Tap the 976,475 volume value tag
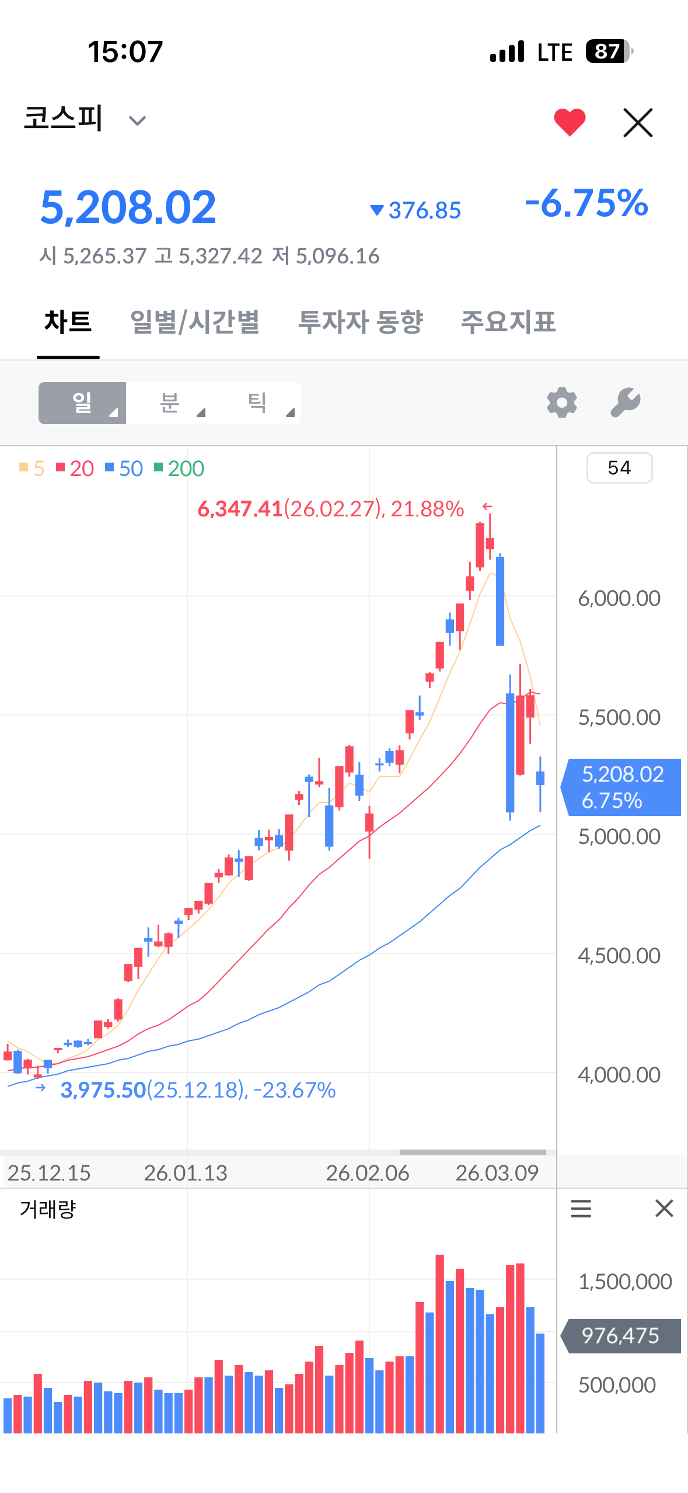Screen dimensions: 688x1493 pyautogui.click(x=621, y=1335)
